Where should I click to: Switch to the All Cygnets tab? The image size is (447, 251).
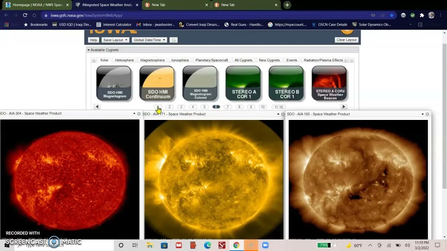click(243, 60)
